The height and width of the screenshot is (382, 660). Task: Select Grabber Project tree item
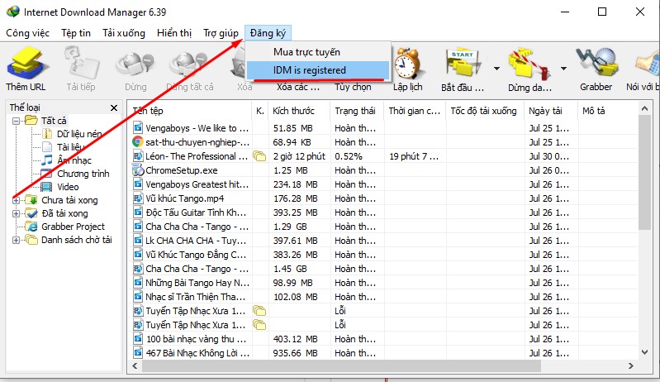pos(73,227)
